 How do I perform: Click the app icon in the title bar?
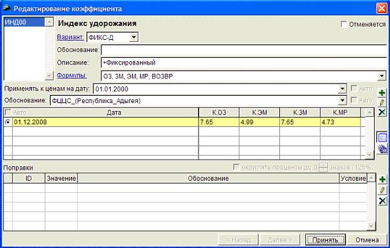(7, 8)
